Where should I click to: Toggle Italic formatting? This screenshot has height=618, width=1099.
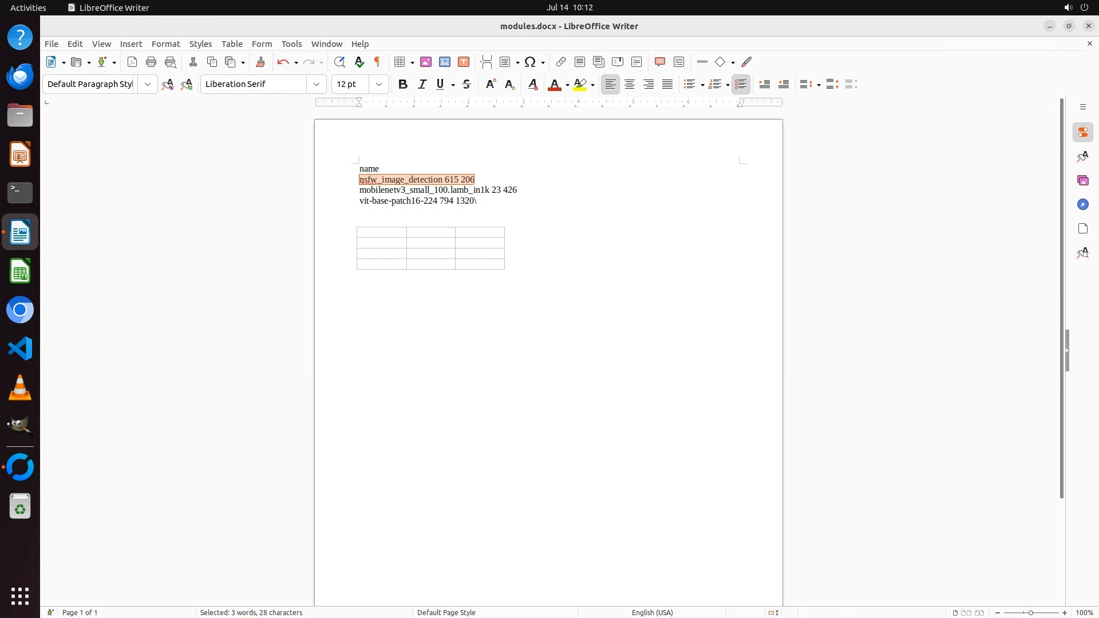click(x=422, y=84)
